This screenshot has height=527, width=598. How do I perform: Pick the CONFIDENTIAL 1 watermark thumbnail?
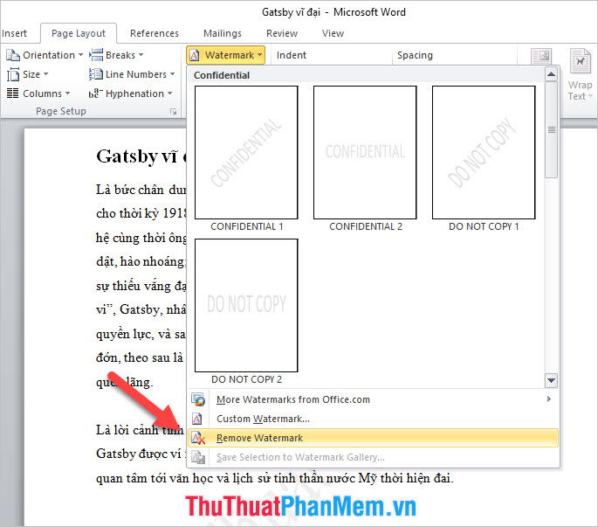(x=246, y=152)
